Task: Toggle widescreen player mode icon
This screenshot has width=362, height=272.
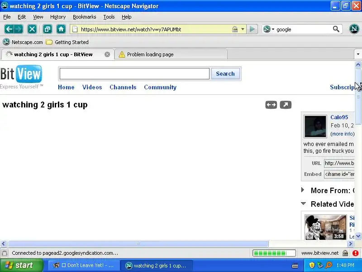Action: [271, 105]
